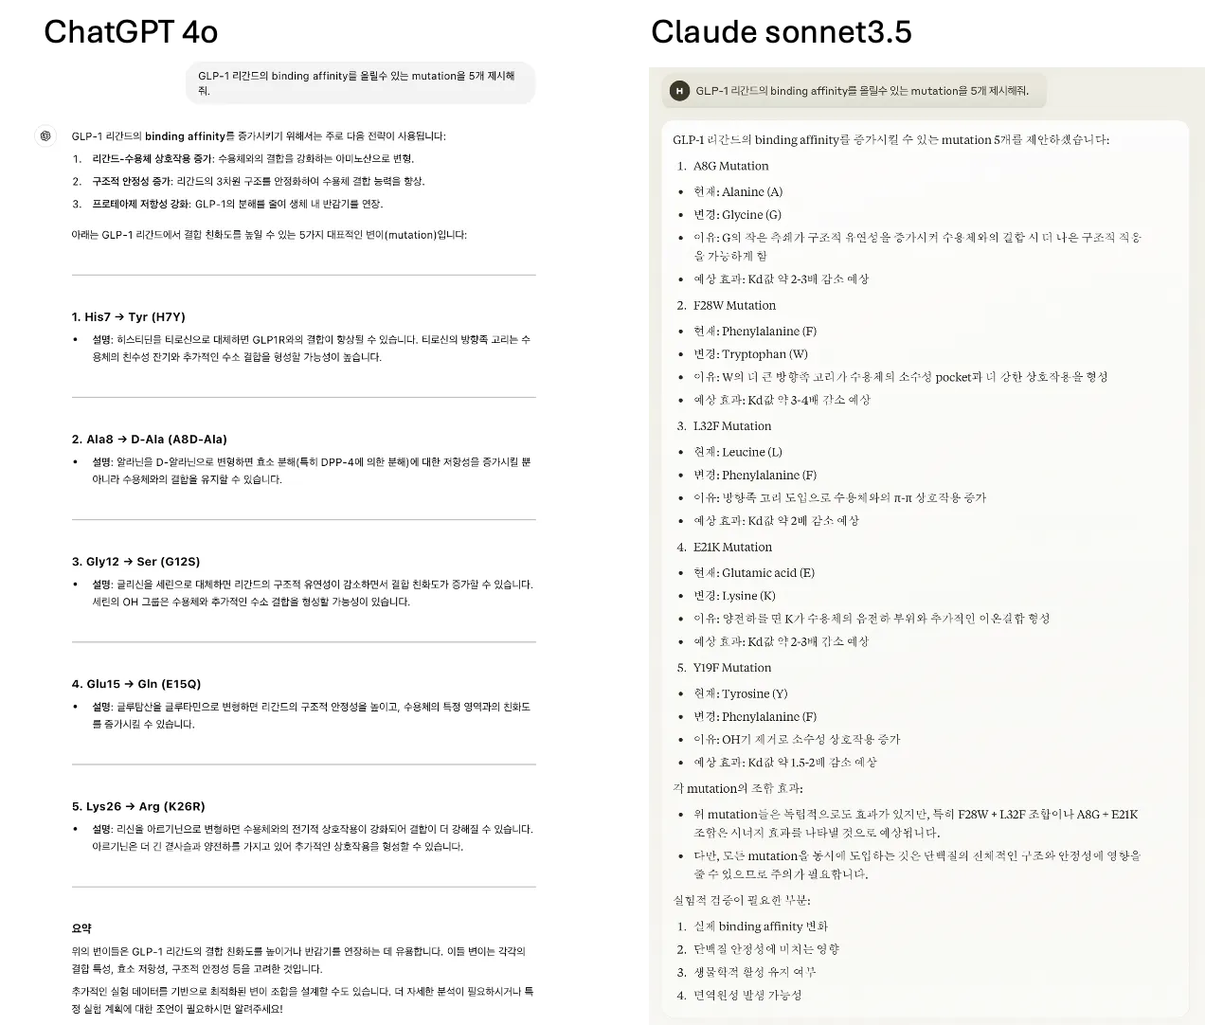The width and height of the screenshot is (1205, 1025).
Task: Click the Claude sonnet3.5 title heading
Action: [782, 32]
